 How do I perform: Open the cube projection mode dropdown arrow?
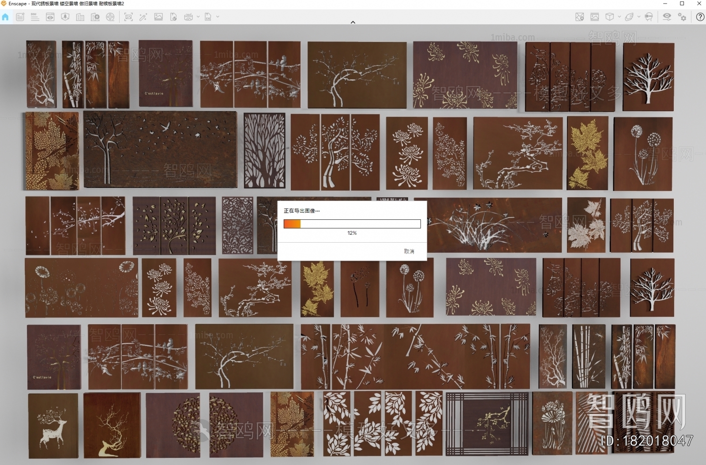point(619,17)
